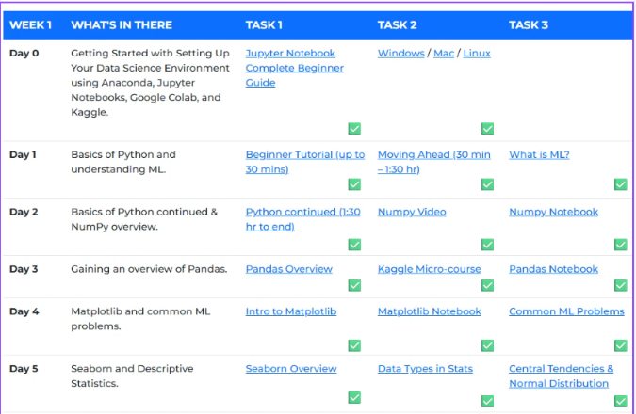Click the TASK 1 column header

click(264, 25)
